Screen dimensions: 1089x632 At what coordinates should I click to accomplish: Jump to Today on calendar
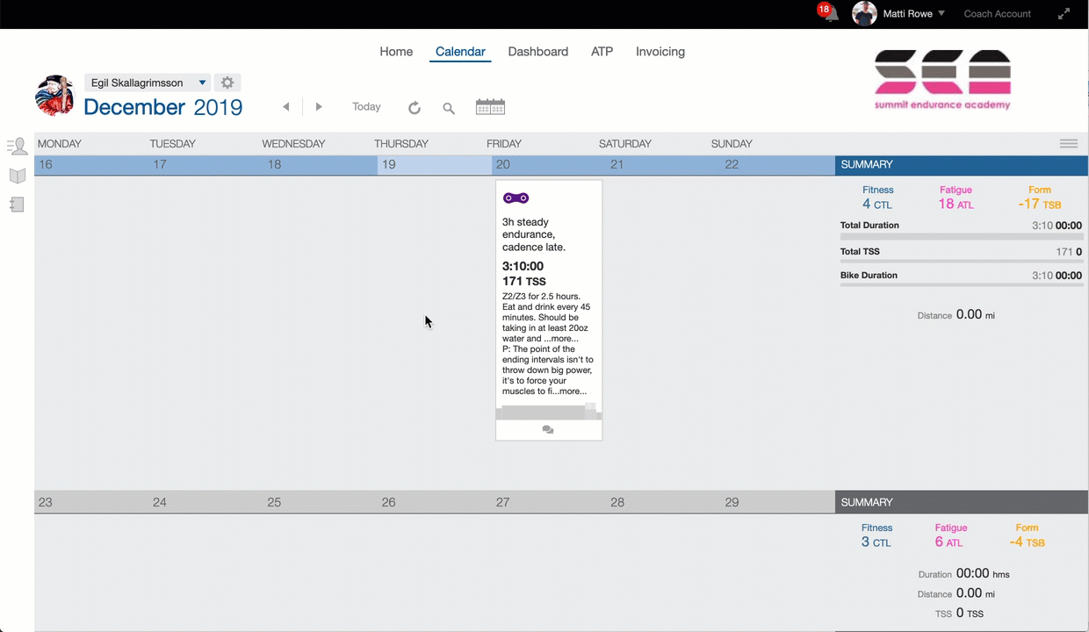(x=366, y=107)
